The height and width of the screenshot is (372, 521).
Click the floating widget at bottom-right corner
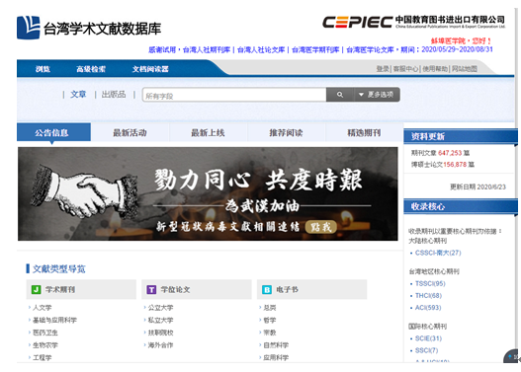tap(511, 356)
